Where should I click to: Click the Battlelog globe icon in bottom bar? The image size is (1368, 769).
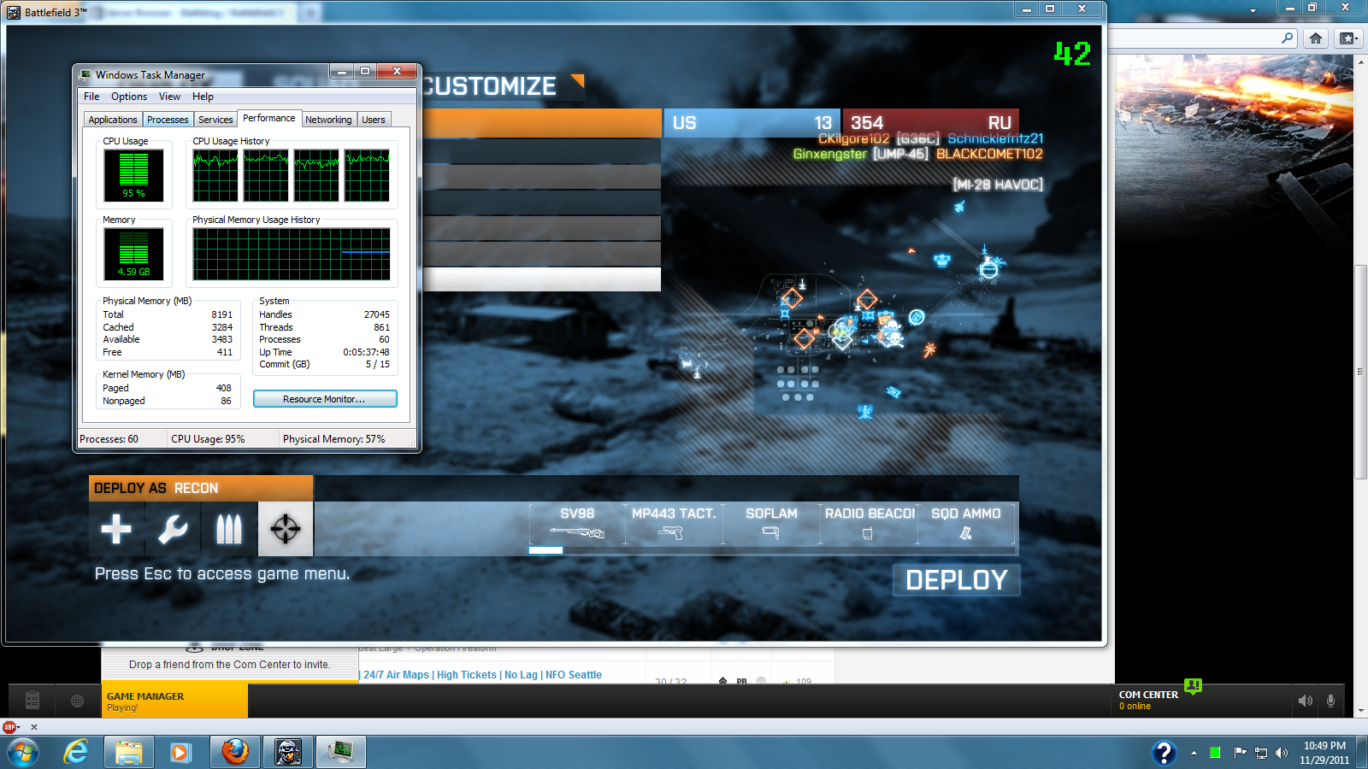pos(77,701)
